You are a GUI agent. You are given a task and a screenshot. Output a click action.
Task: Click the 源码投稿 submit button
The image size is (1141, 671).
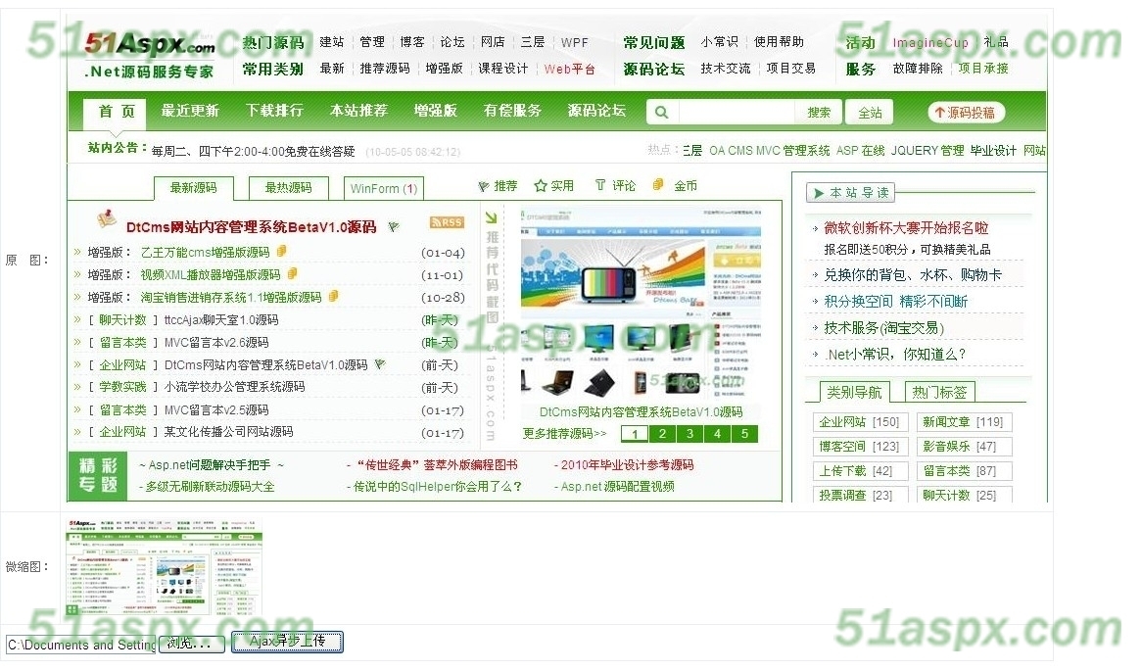point(966,112)
